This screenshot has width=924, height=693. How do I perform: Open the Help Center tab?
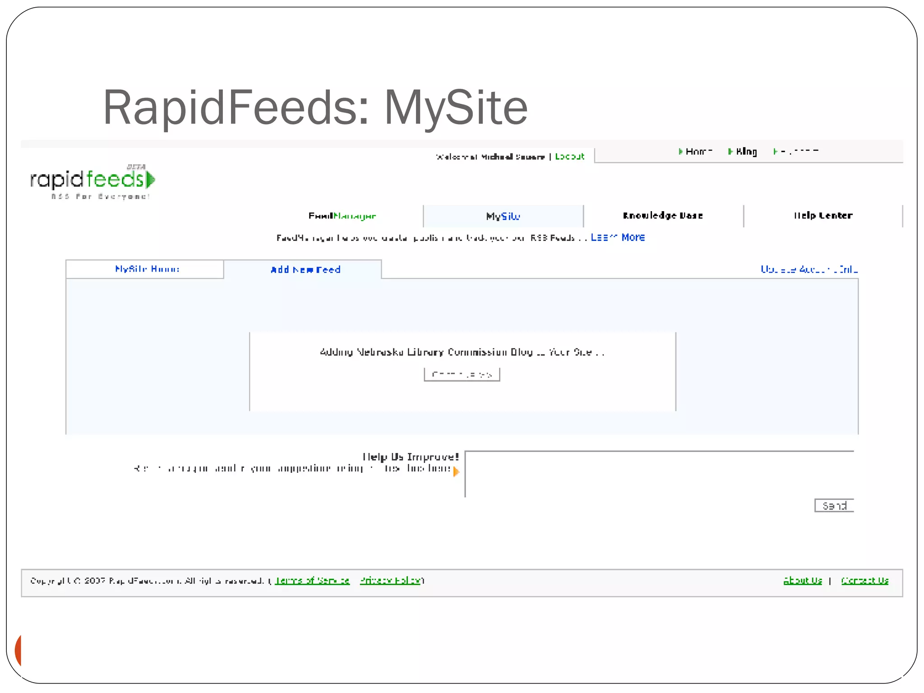(x=823, y=216)
